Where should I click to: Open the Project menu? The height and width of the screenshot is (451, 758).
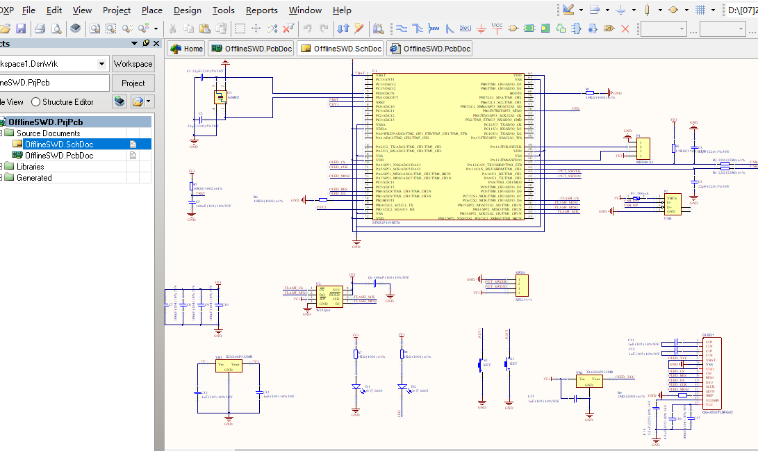click(x=117, y=10)
